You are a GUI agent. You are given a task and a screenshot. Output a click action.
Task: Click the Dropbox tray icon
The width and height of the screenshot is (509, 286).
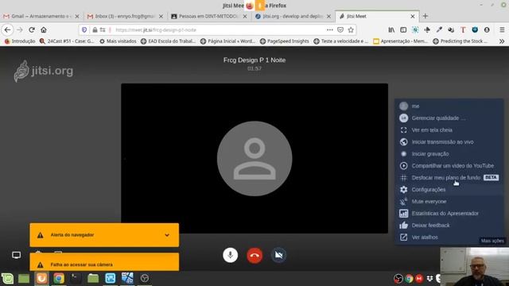429,279
